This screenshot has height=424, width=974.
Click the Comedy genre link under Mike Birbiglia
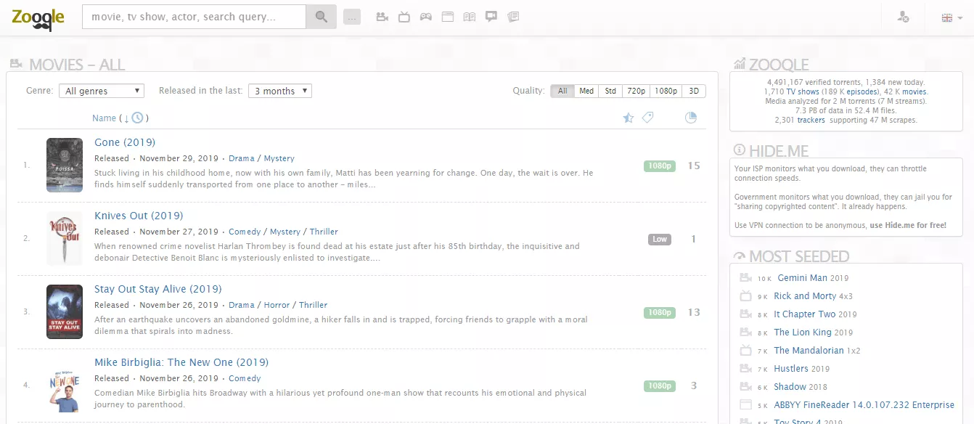point(245,378)
